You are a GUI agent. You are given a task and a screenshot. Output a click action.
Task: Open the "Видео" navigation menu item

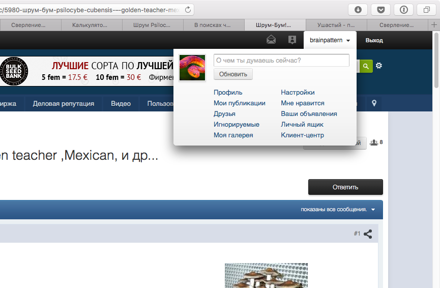(x=121, y=104)
